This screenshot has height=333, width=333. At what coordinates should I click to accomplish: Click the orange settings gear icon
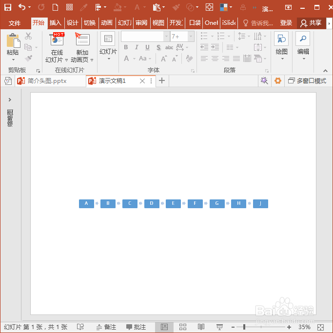[x=277, y=81]
